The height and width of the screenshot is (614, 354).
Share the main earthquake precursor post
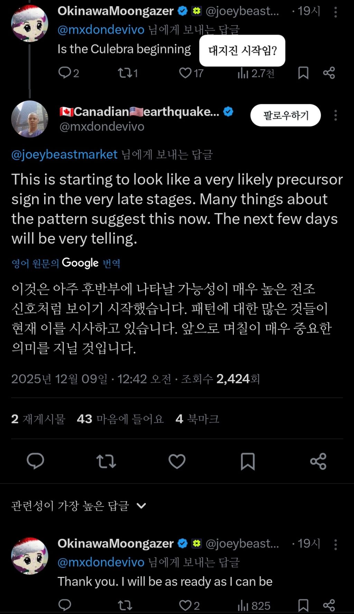[318, 461]
